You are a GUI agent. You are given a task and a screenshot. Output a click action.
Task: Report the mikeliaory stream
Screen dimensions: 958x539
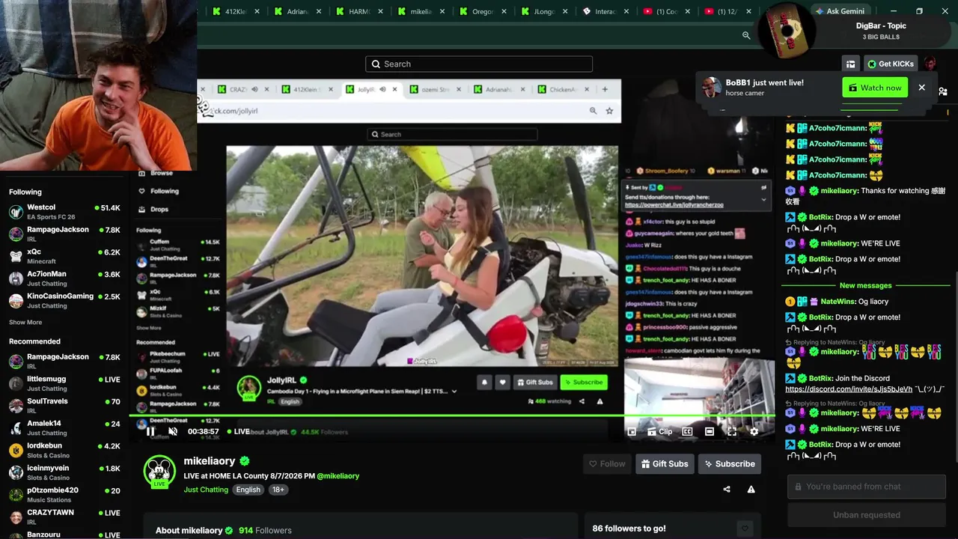pos(751,490)
